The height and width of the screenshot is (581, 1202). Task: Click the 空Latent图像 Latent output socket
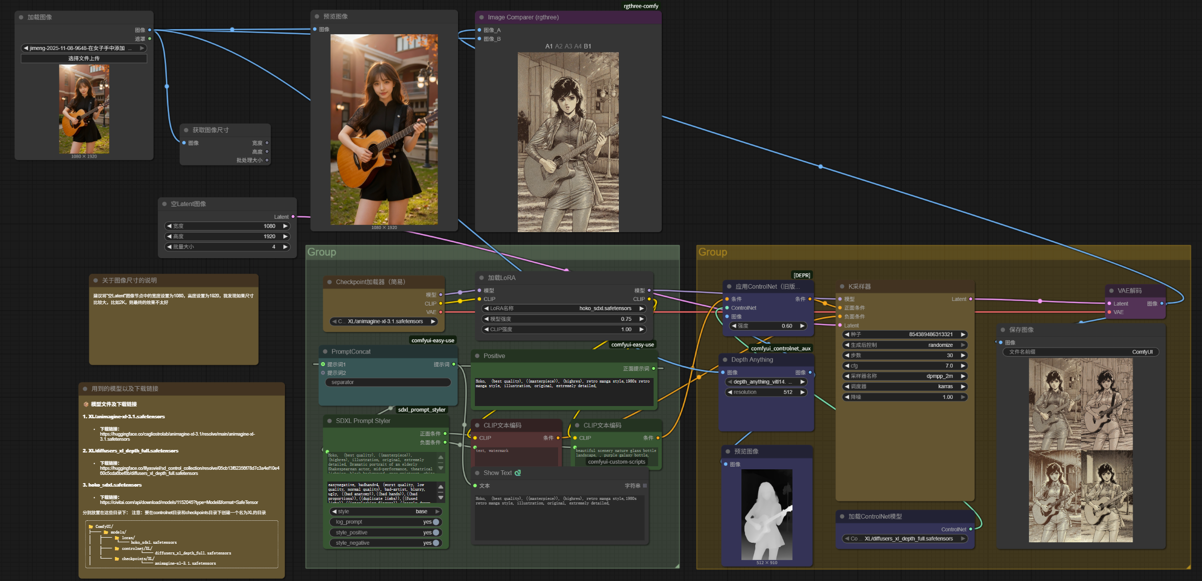point(293,217)
